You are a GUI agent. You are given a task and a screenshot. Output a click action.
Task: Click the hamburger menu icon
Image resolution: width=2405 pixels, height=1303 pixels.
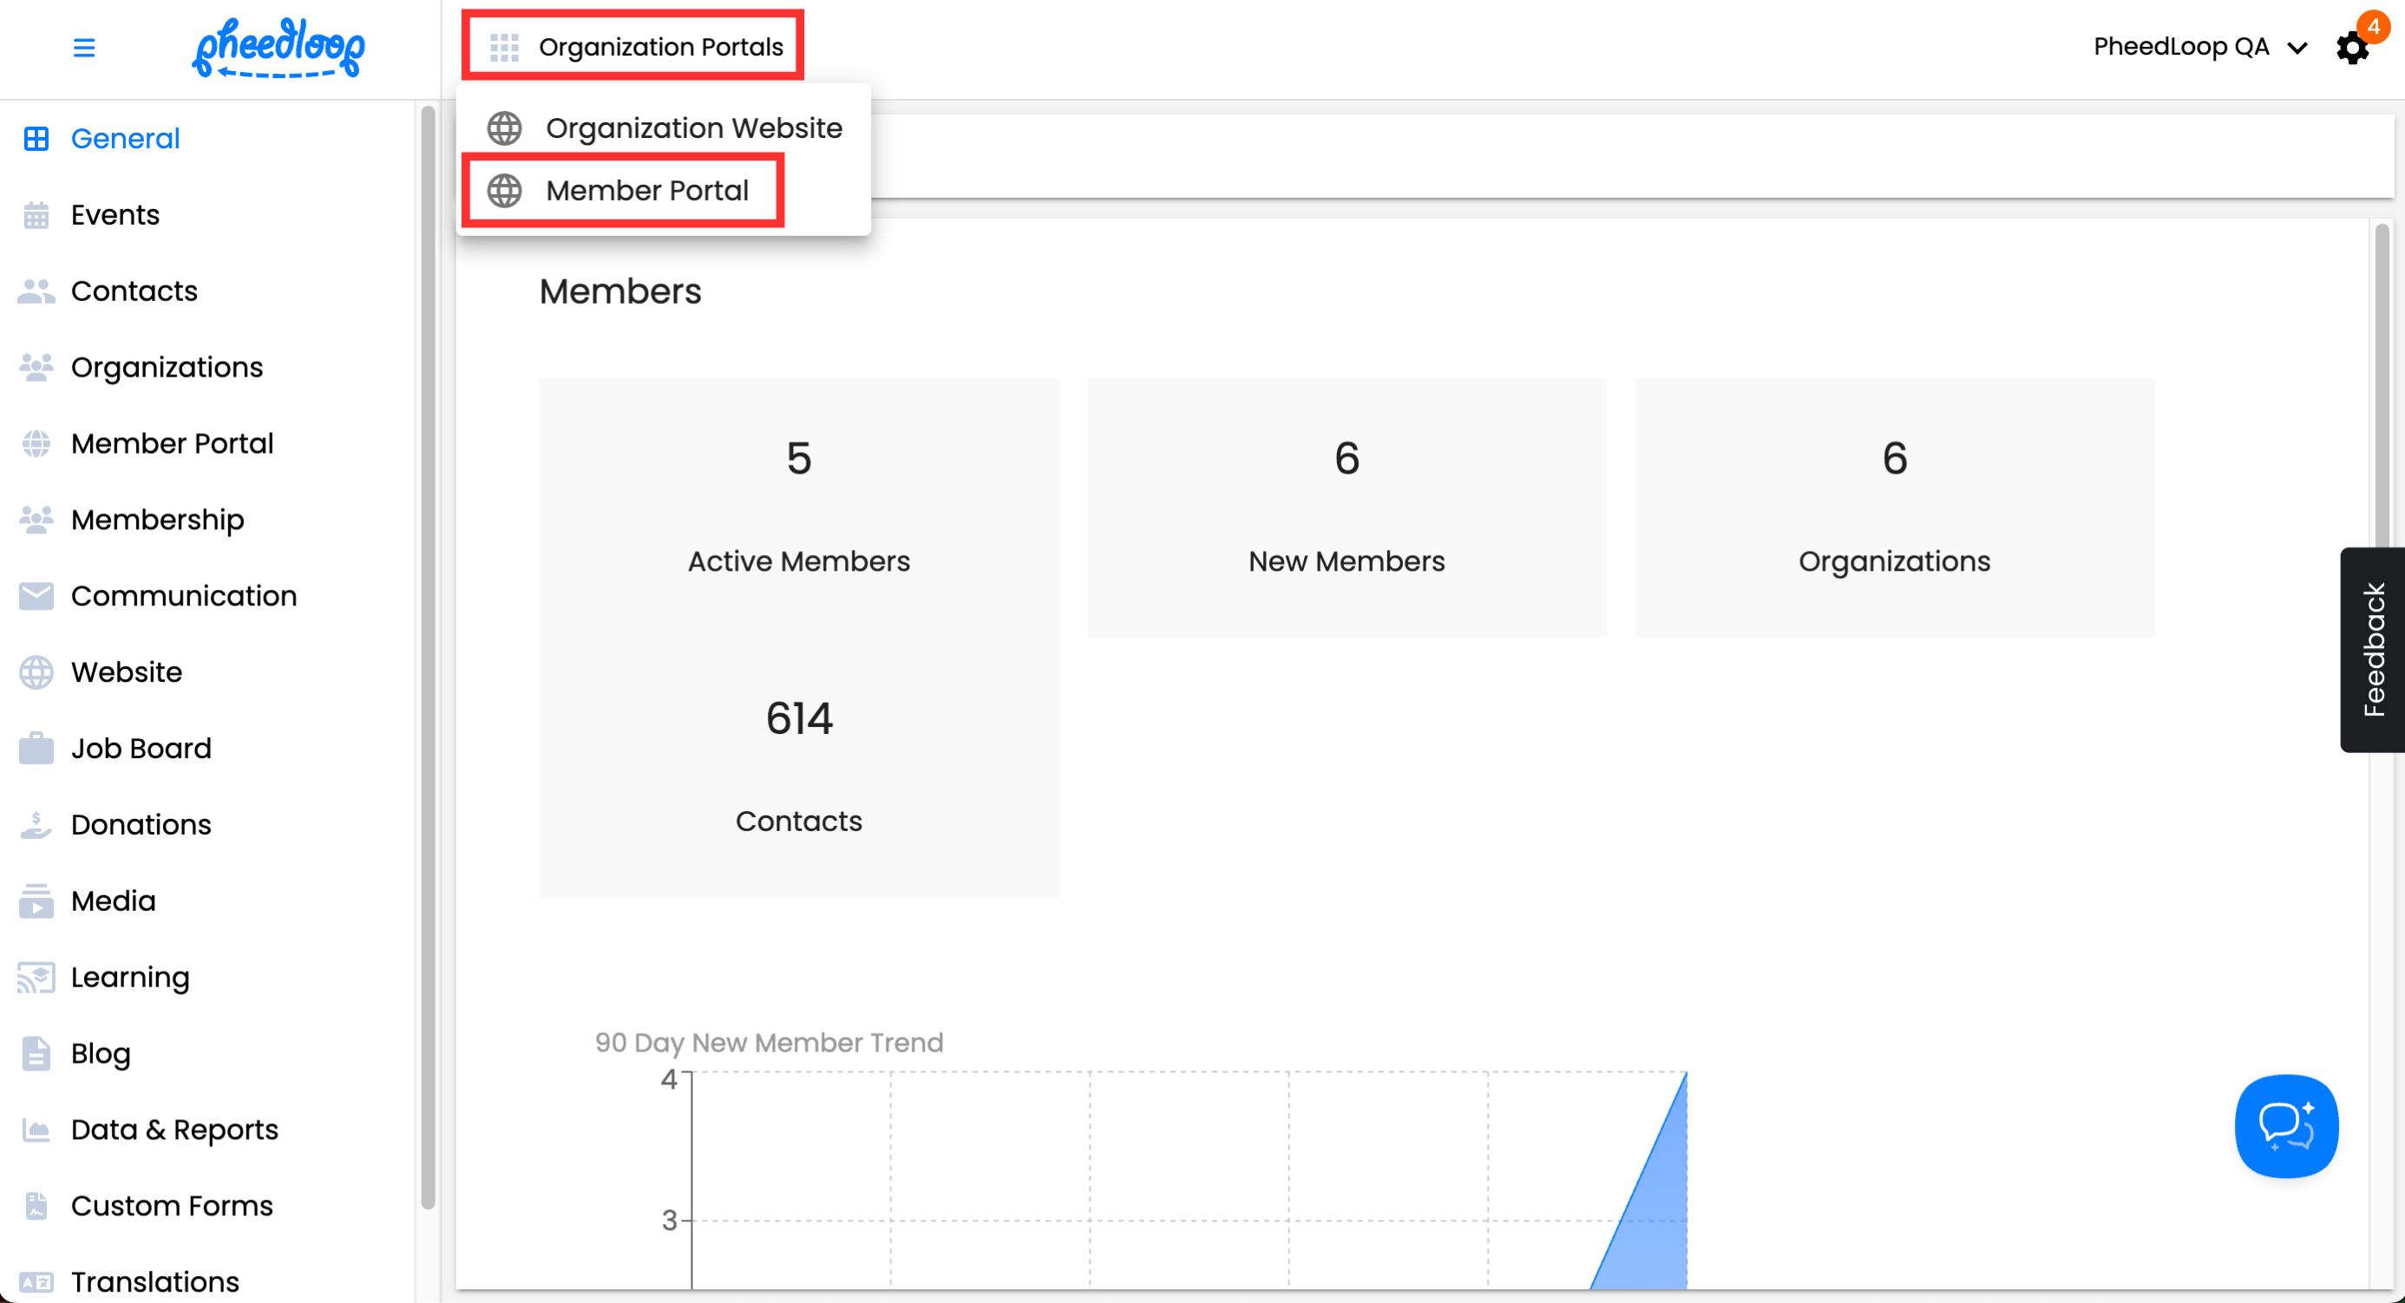(x=84, y=48)
